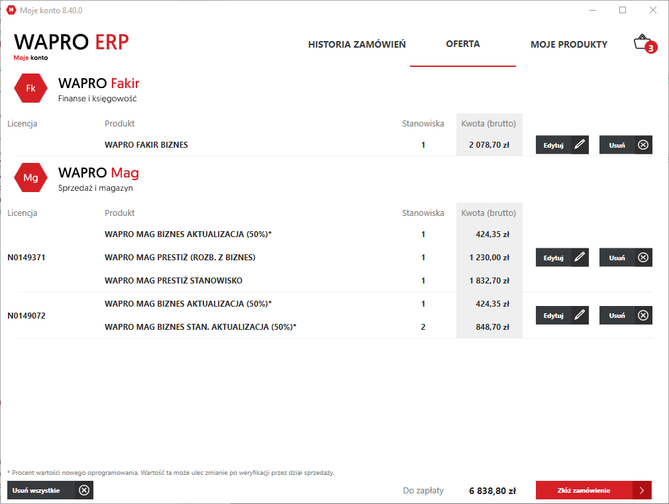Screen dimensions: 669x504
Task: Open the MOJE PRODUKTY tab
Action: (569, 44)
